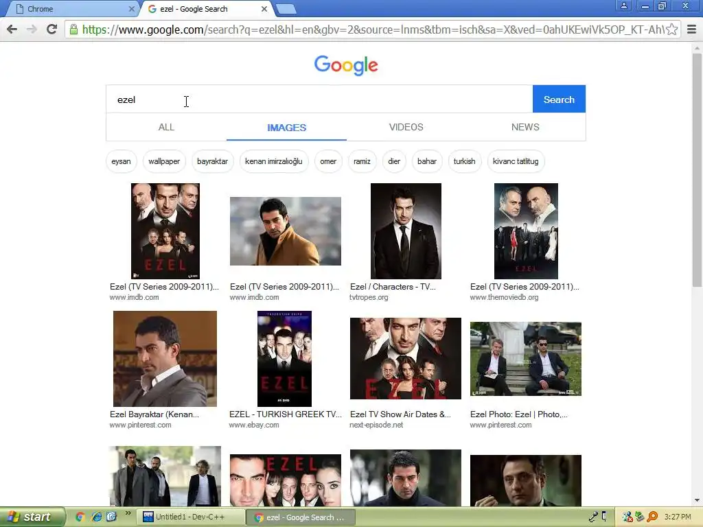This screenshot has height=527, width=703.
Task: Click the microphone tray icon
Action: 593,517
